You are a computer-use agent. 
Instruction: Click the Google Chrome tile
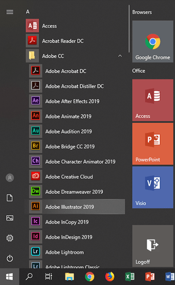pyautogui.click(x=153, y=41)
